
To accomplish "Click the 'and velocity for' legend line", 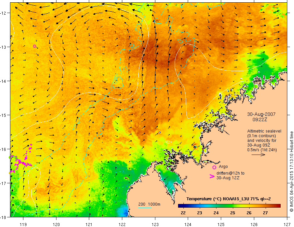I will pyautogui.click(x=262, y=141).
